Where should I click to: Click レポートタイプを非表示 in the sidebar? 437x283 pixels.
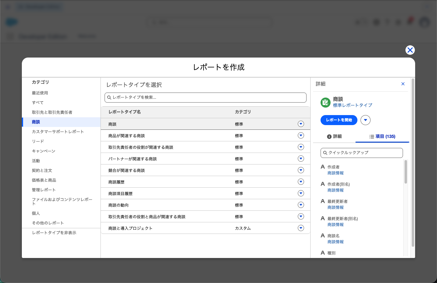[54, 233]
